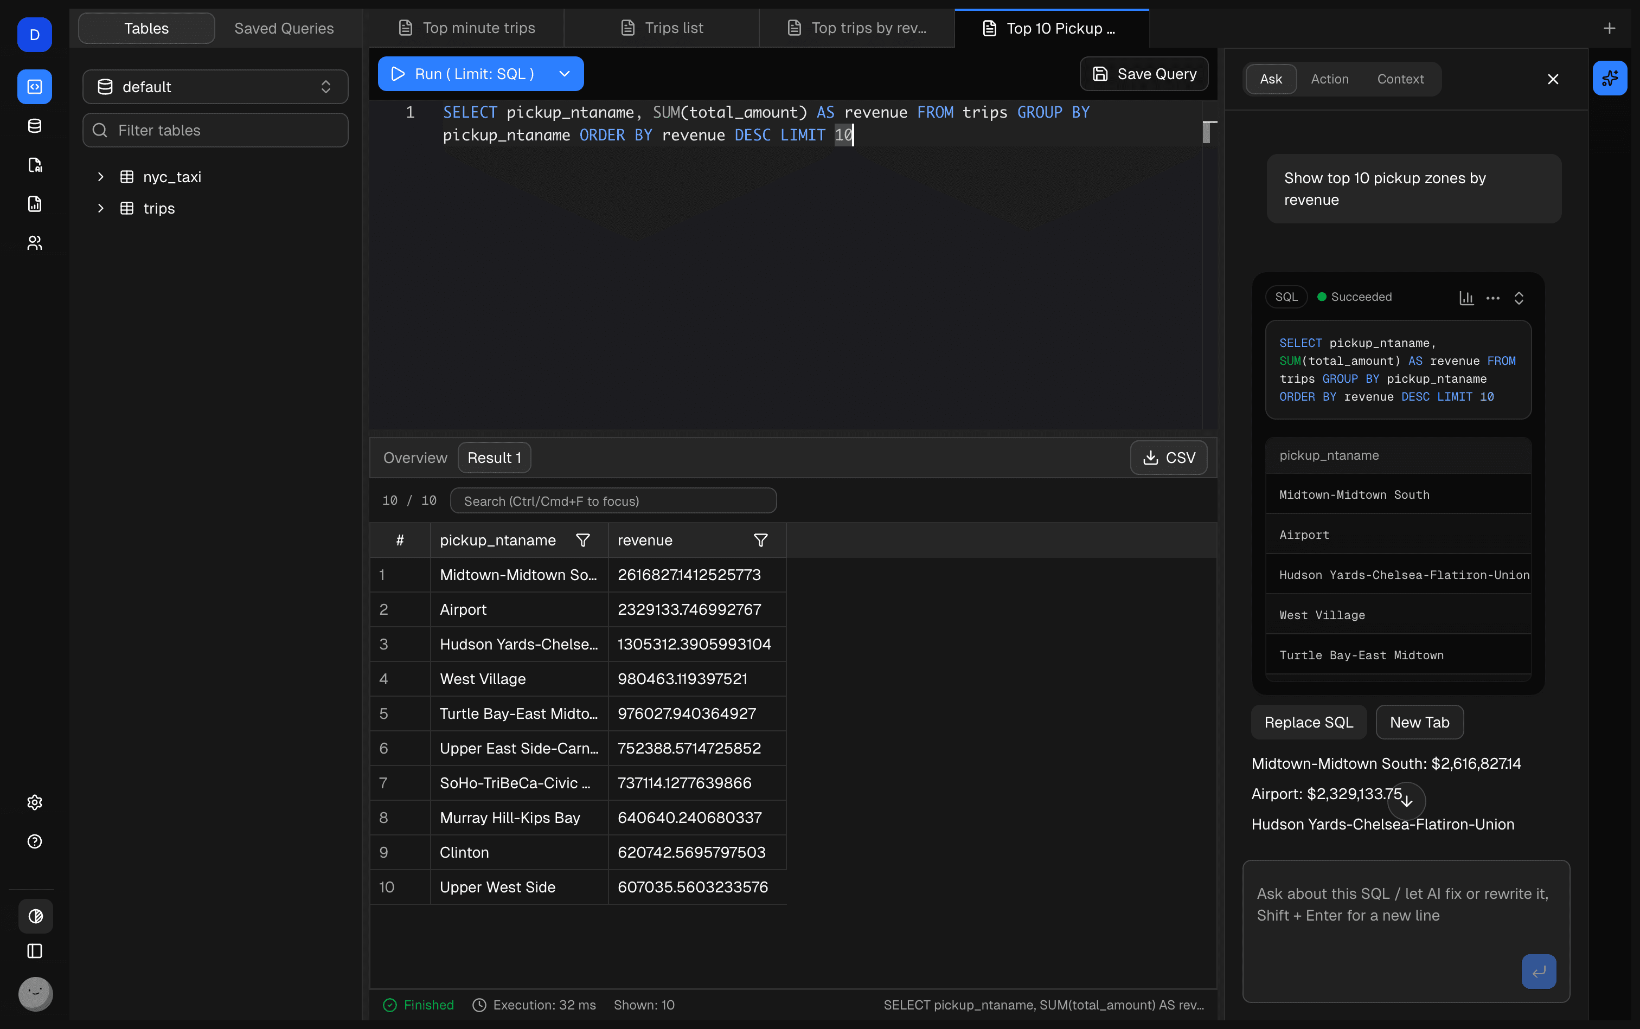Viewport: 1640px width, 1029px height.
Task: Collapse the SQL result card
Action: (x=1518, y=298)
